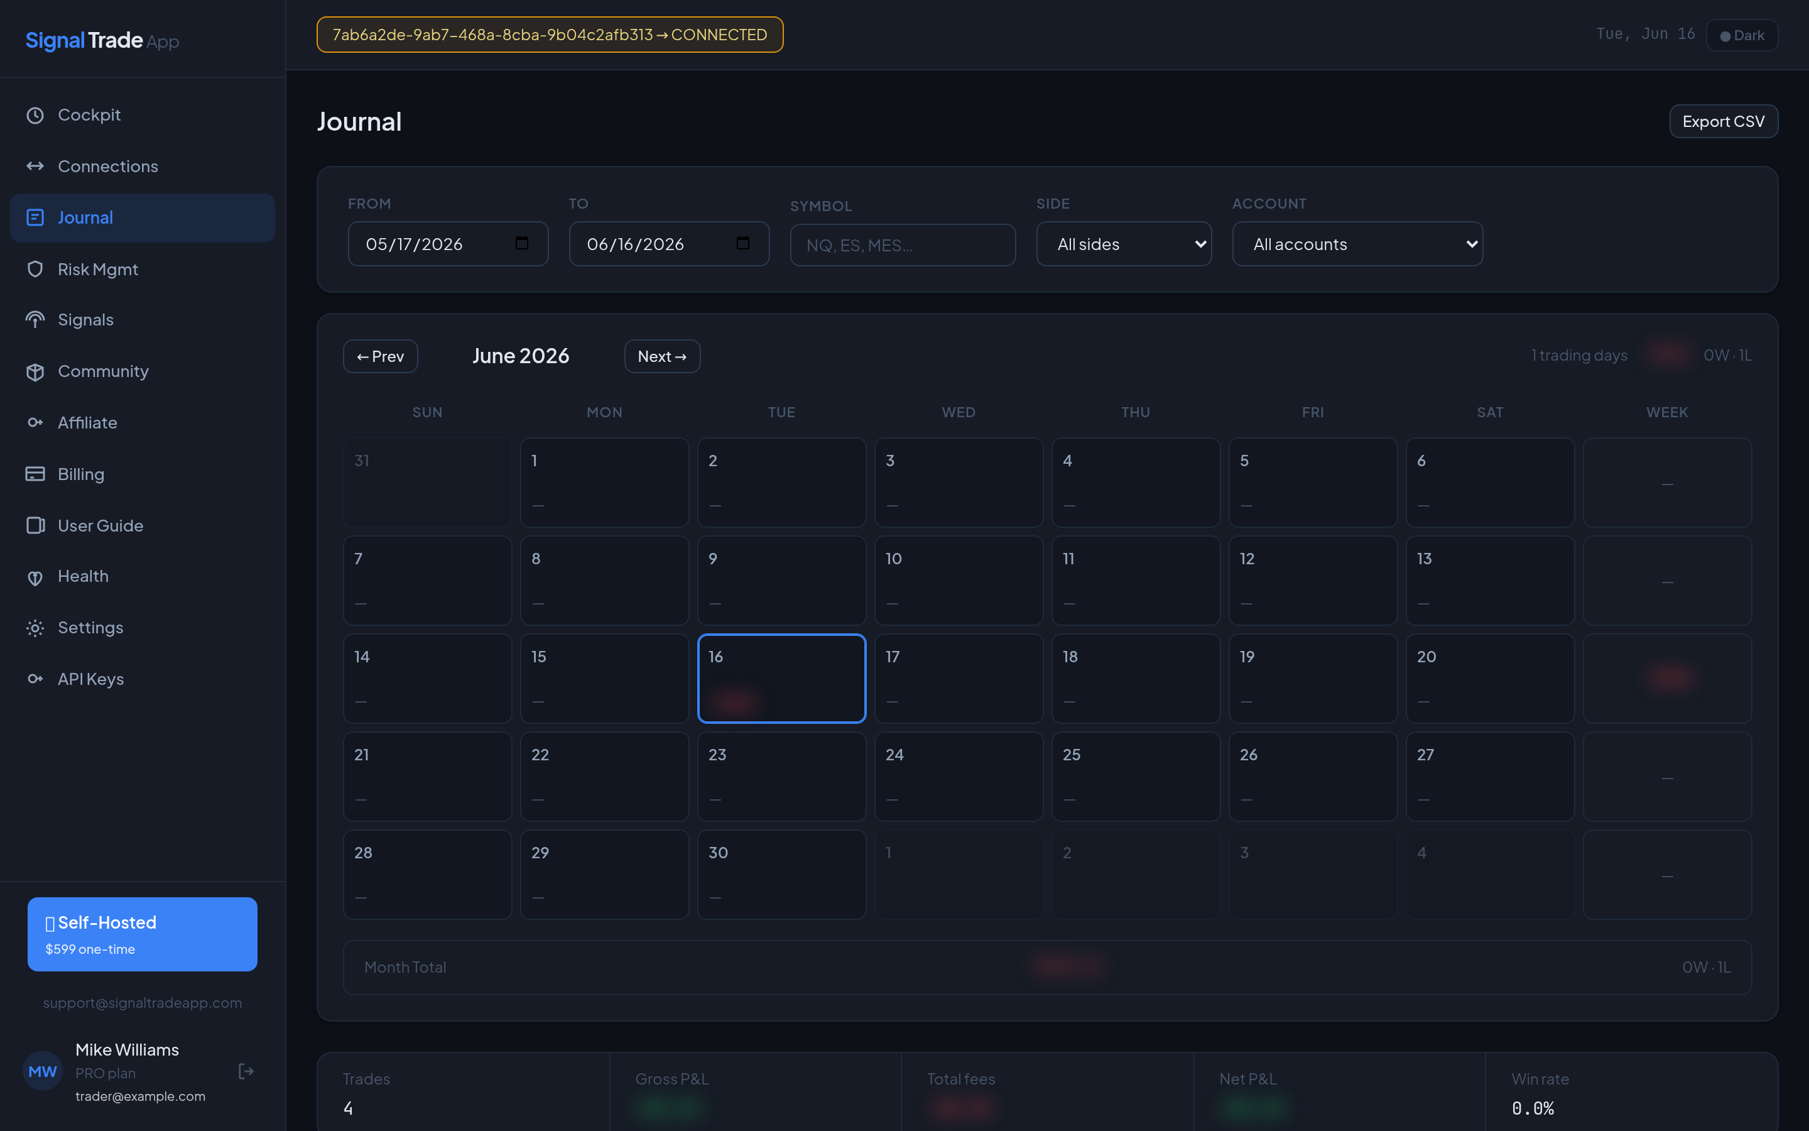Click the support@signaltradeapp.com link
The height and width of the screenshot is (1131, 1809).
click(x=143, y=1003)
